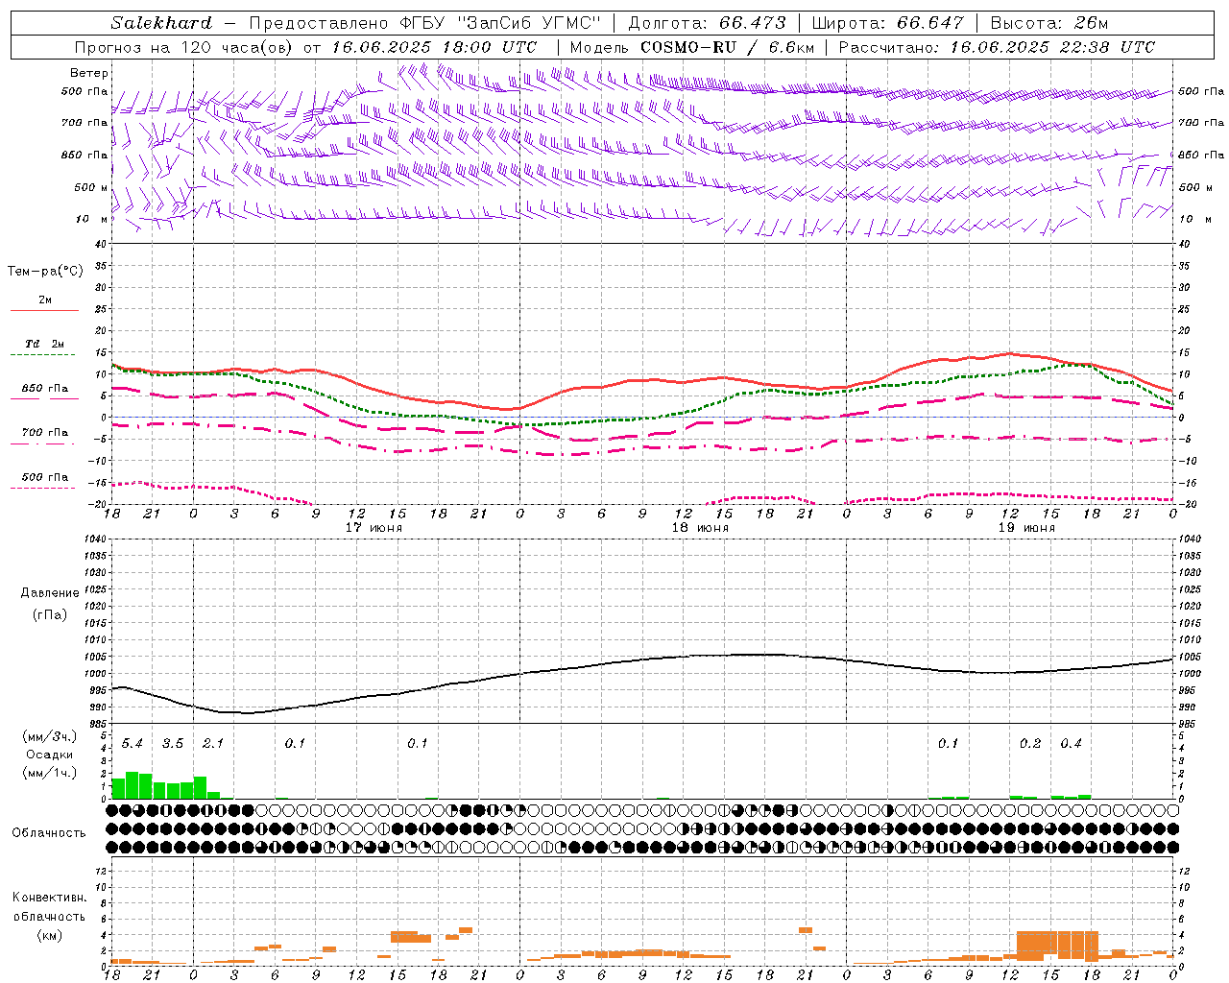Screen dimensions: 1229x983
Task: Click the 0.2 precipitation amount
Action: click(x=1030, y=744)
